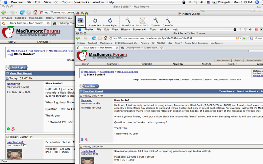Open the Bookmarks menu in top menu bar

coord(81,2)
